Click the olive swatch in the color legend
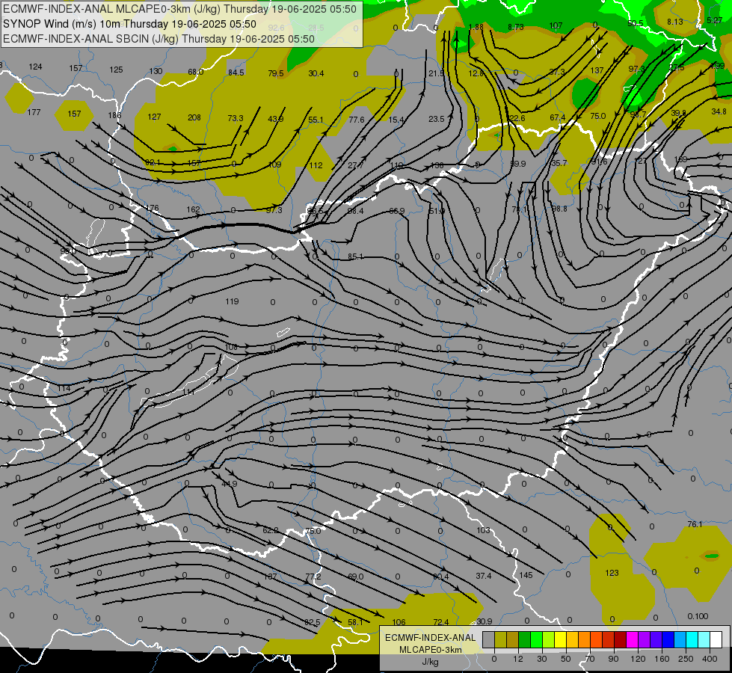The image size is (732, 673). tap(500, 639)
